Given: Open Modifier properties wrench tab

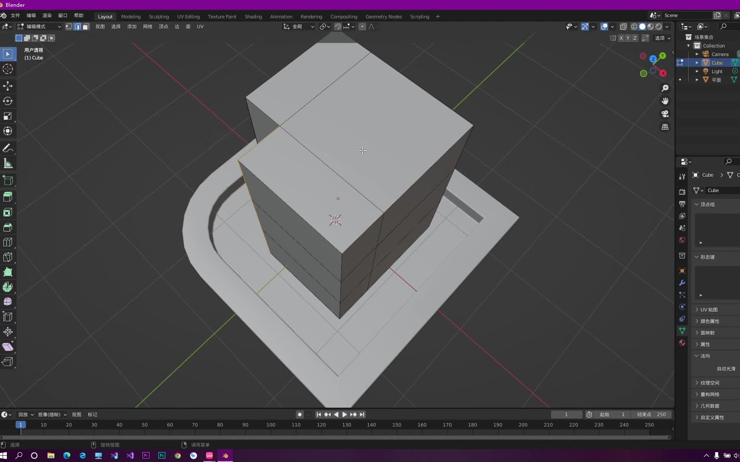Looking at the screenshot, I should 682,283.
